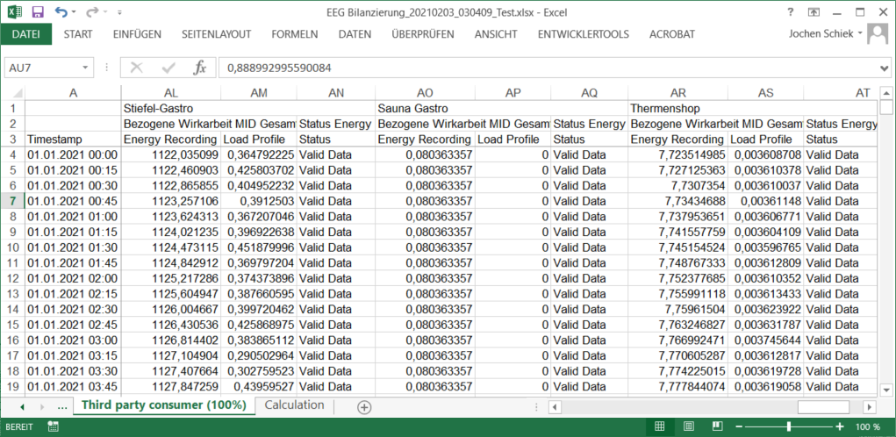Switch to the Calculation sheet tab
The height and width of the screenshot is (437, 896).
(294, 405)
